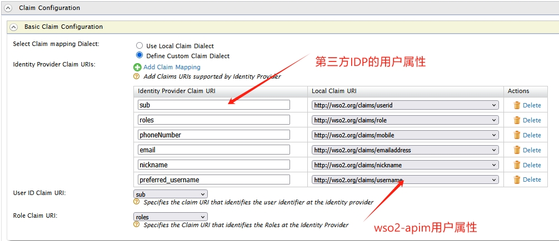Open the claims/nickname local claim dropdown
This screenshot has height=241, width=559.
[405, 165]
